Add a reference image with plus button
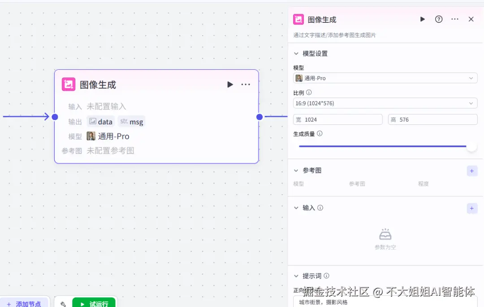The height and width of the screenshot is (307, 484). 471,171
